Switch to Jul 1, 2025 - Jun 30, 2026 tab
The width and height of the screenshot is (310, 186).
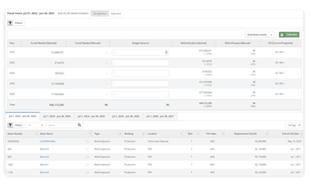tap(126, 116)
